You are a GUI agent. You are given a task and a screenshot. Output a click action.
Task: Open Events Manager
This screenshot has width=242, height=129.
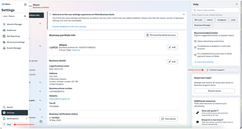(15, 48)
